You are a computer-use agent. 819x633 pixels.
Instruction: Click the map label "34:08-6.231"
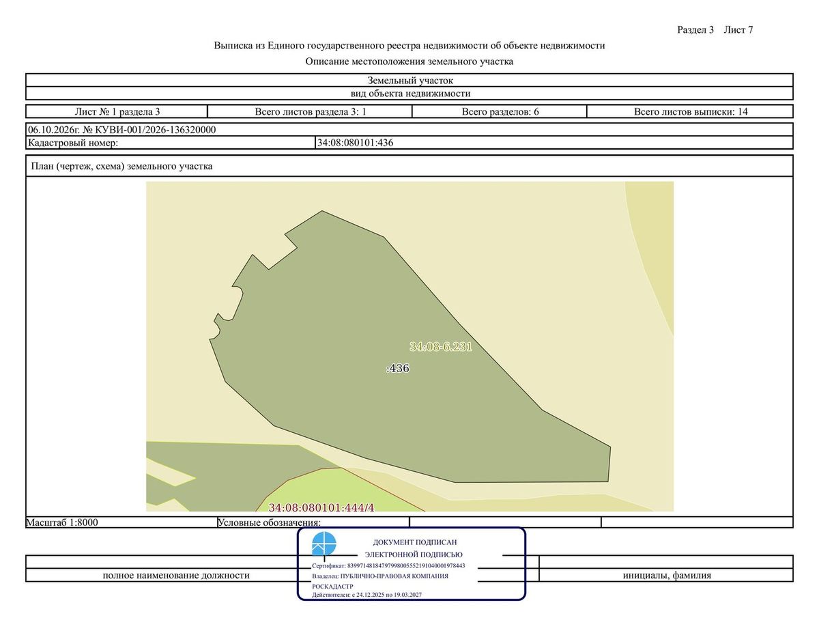coord(441,346)
